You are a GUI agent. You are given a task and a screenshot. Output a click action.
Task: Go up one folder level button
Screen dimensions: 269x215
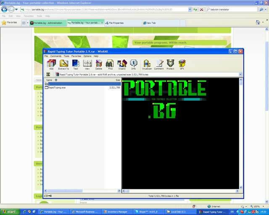tap(48, 74)
